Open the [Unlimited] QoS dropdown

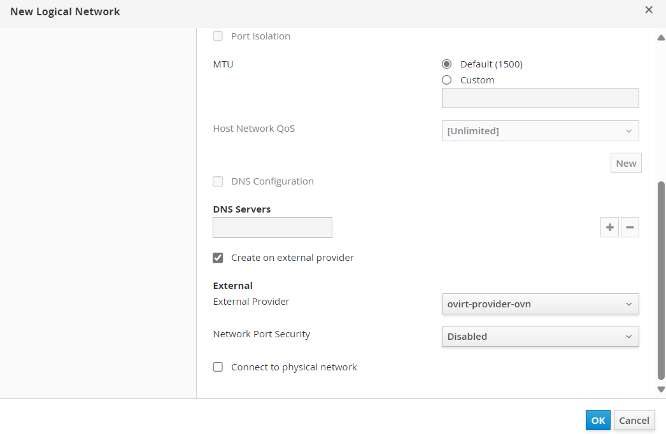541,131
